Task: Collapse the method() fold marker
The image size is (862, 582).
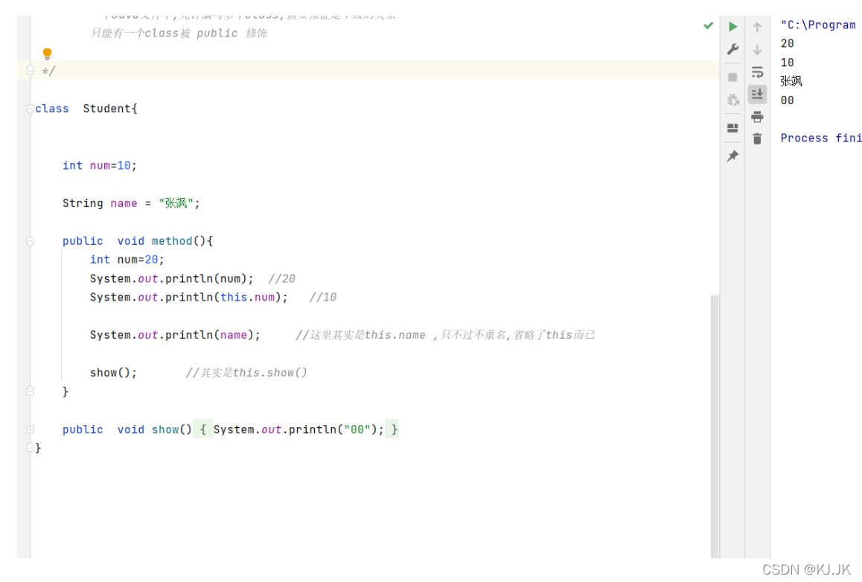Action: click(x=31, y=241)
